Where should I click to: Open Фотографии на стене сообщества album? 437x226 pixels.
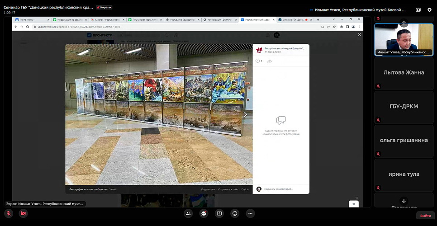88,189
